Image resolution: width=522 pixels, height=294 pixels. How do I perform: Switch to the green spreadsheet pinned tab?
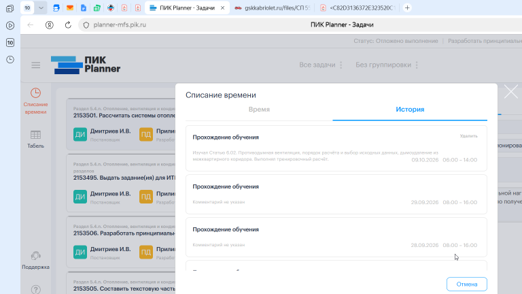(97, 7)
